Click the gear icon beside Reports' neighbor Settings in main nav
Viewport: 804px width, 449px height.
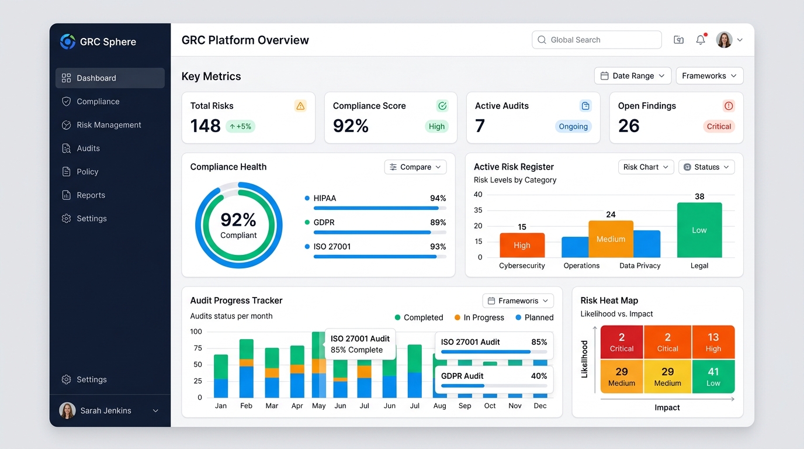[66, 218]
